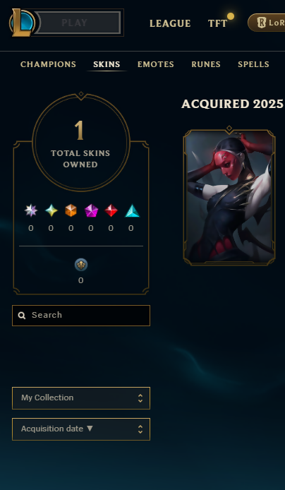Click the cyan triangle Standard gem icon

coord(132,210)
